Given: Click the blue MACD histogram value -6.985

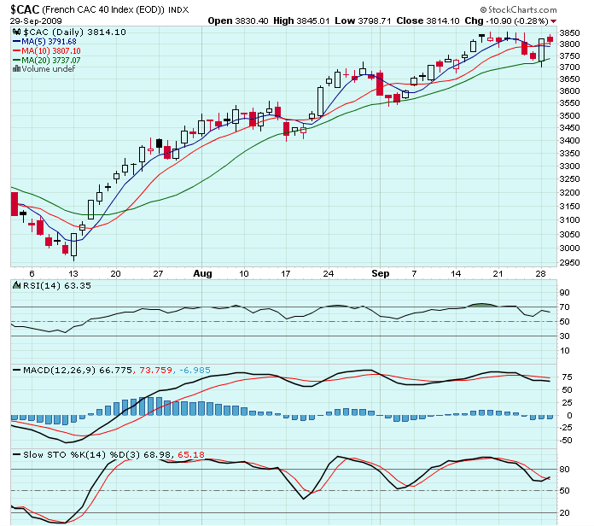Looking at the screenshot, I should pyautogui.click(x=195, y=370).
